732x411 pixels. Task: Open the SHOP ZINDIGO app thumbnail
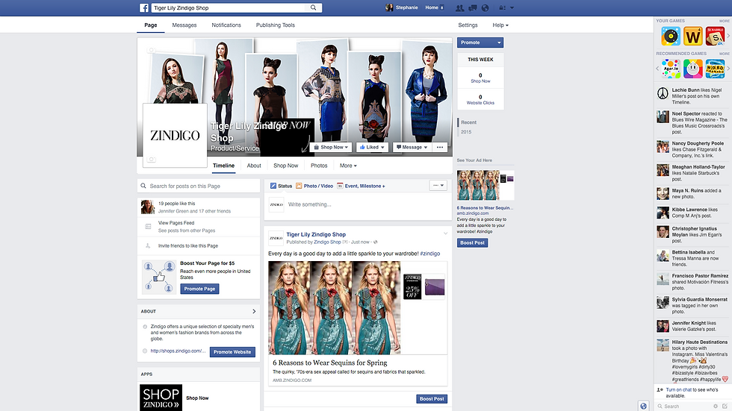coord(161,398)
